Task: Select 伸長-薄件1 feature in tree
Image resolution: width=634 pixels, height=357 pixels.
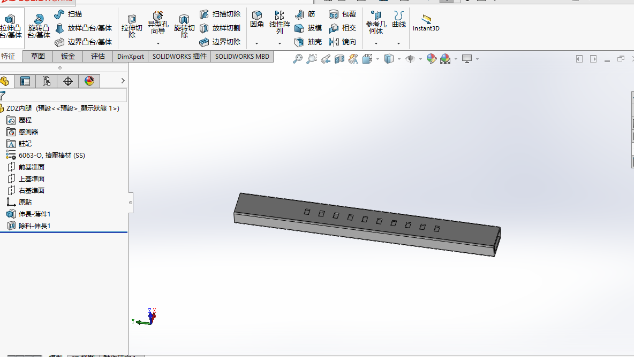Action: [x=29, y=214]
